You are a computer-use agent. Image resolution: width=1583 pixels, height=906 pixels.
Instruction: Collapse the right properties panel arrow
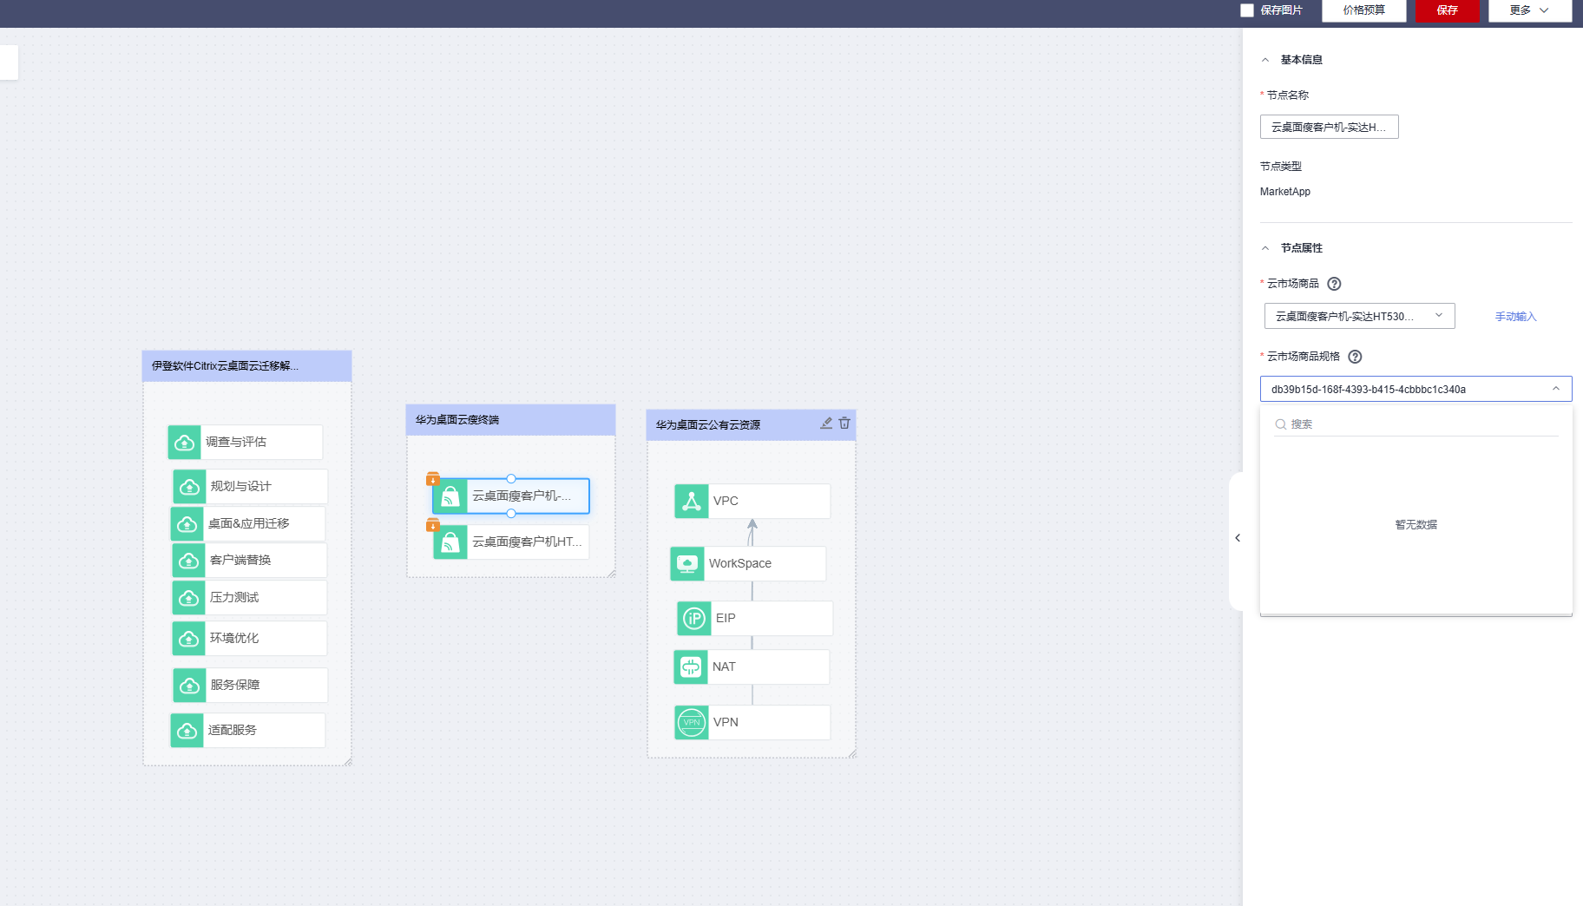click(x=1238, y=538)
